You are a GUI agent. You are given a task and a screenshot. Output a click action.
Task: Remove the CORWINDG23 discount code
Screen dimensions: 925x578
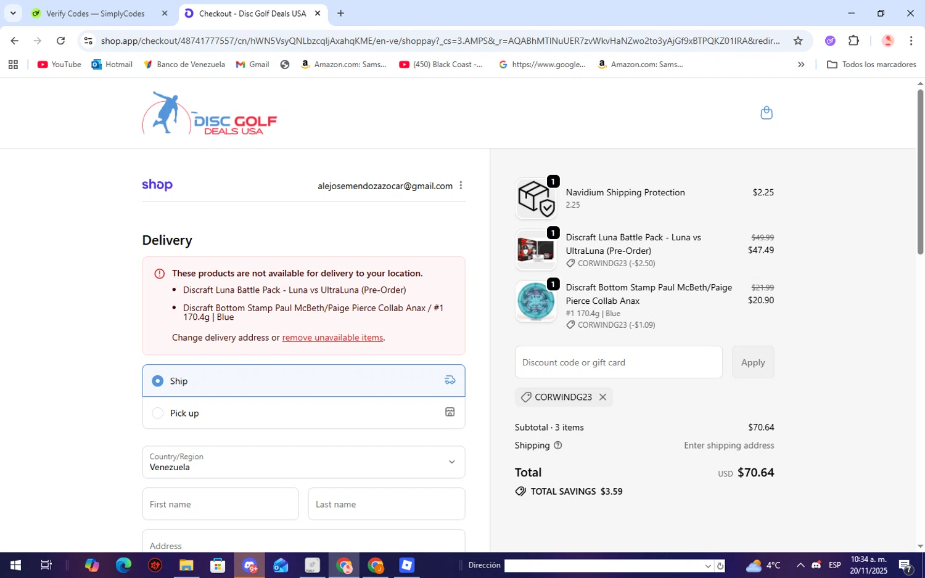[603, 397]
